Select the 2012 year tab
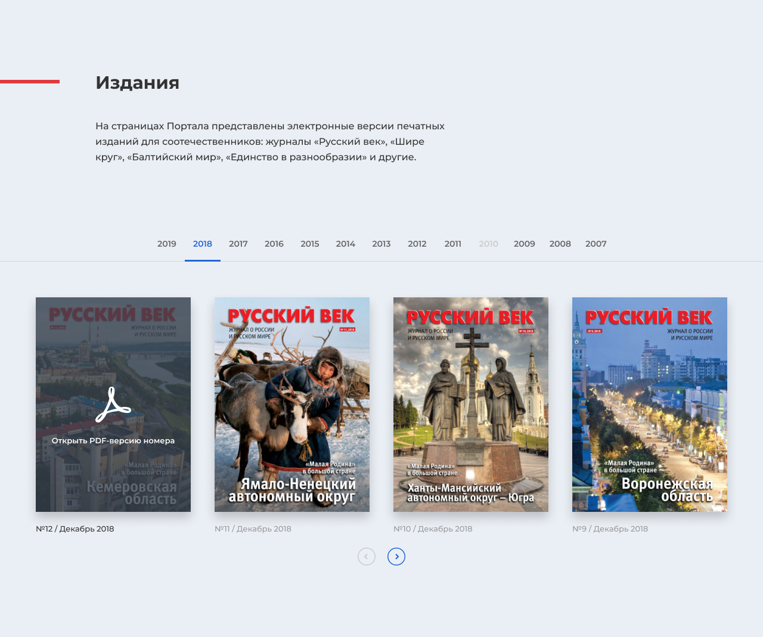763x637 pixels. (417, 244)
